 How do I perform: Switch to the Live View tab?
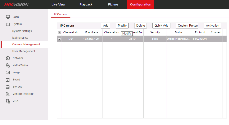click(x=58, y=4)
